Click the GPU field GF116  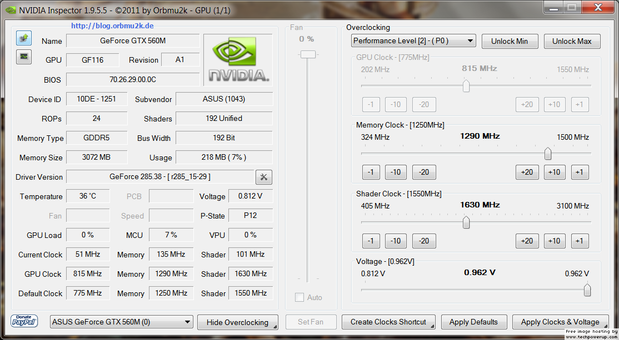tap(92, 60)
